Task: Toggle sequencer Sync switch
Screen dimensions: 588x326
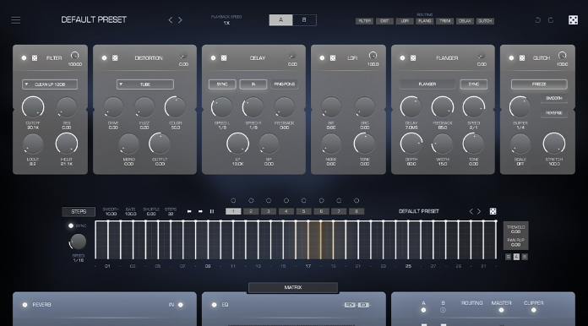Action: pos(70,225)
